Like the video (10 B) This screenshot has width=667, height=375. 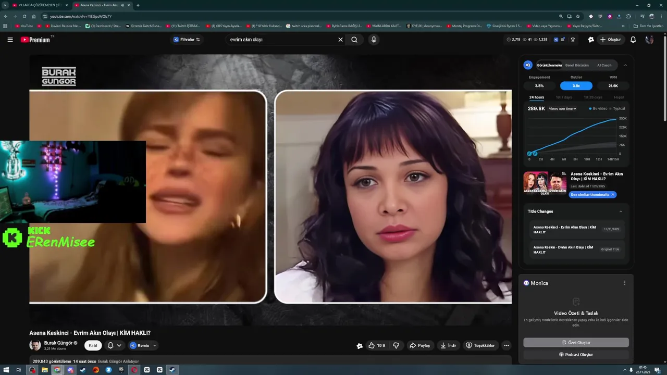[377, 345]
